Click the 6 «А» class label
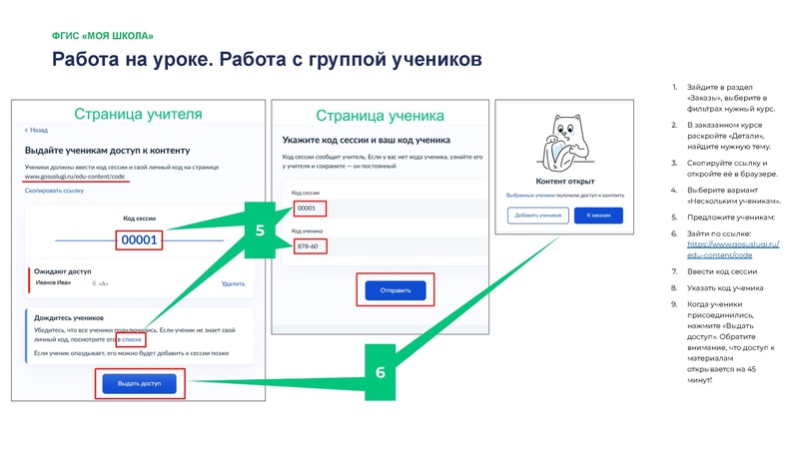This screenshot has width=799, height=449. click(101, 283)
